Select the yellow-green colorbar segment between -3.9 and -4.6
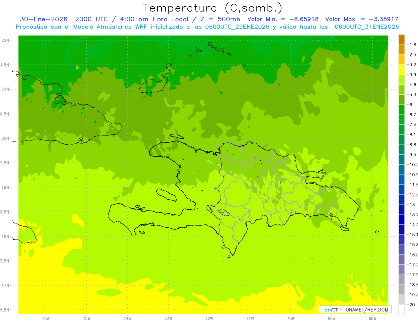The width and height of the screenshot is (418, 323). pyautogui.click(x=402, y=80)
